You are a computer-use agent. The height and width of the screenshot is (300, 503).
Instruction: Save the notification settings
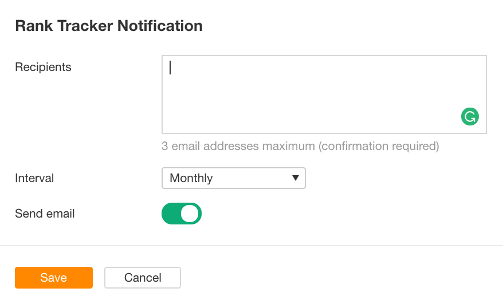(x=54, y=278)
